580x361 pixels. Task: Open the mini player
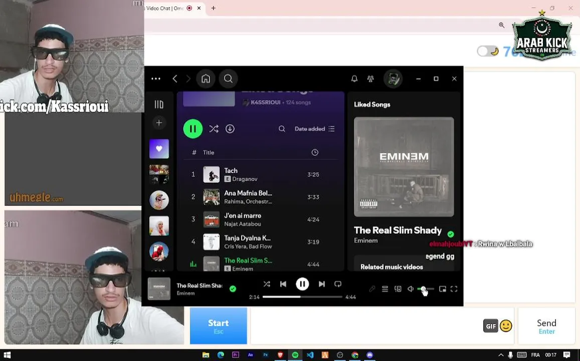coord(443,289)
